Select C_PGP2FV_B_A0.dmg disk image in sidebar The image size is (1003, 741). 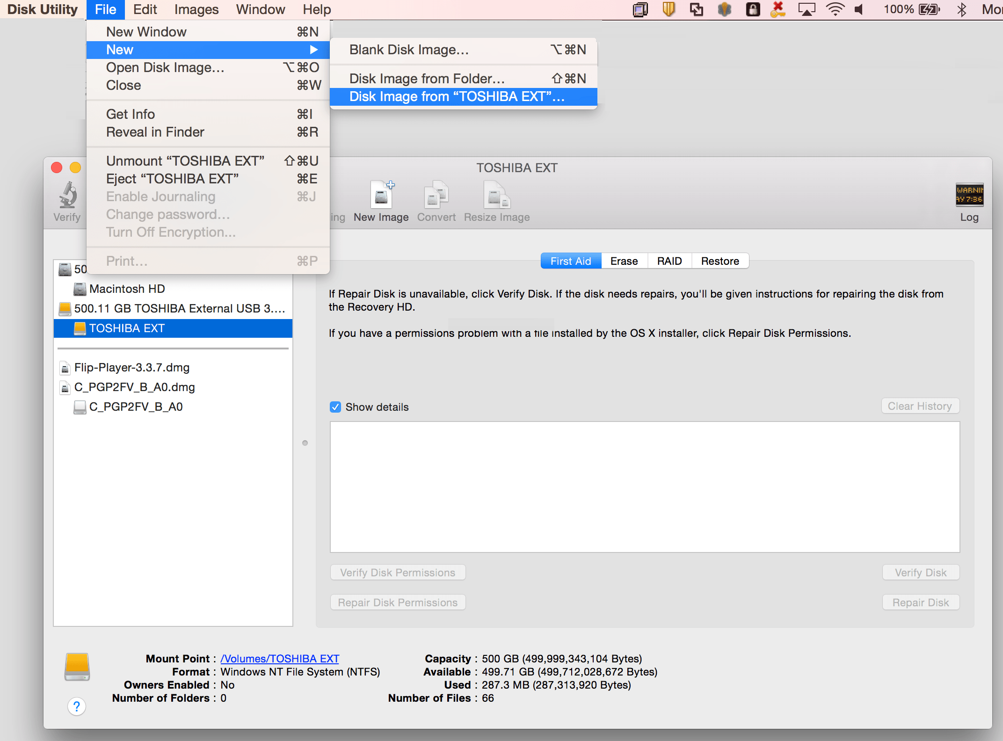134,387
